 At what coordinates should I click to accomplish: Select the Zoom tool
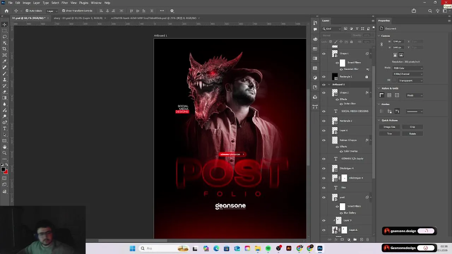[5, 153]
